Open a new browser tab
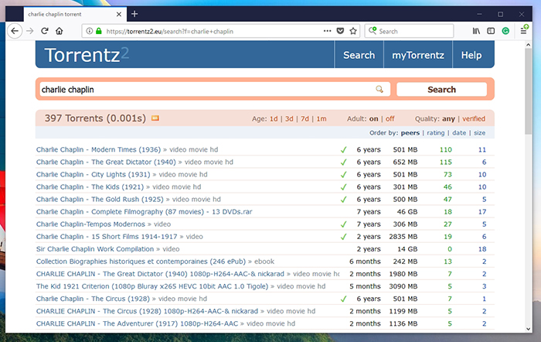The height and width of the screenshot is (342, 541). coord(134,14)
